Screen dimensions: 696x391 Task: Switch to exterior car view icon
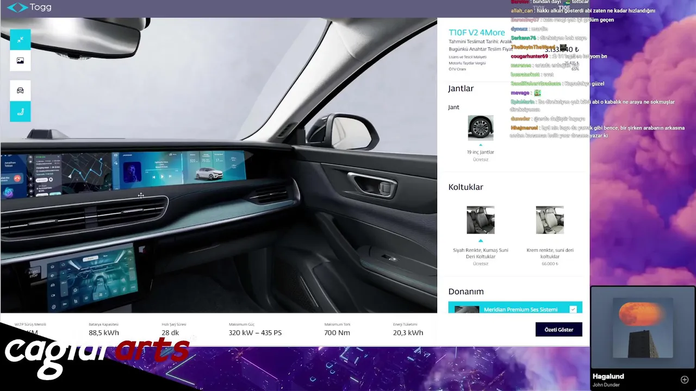click(20, 91)
